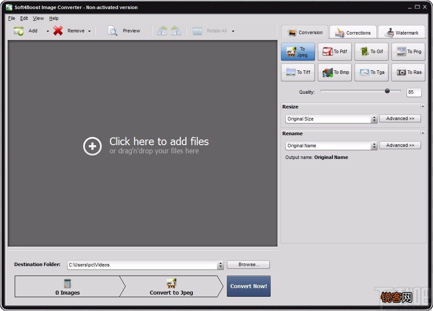Switch to the Corrections tab
The height and width of the screenshot is (311, 433).
point(353,32)
